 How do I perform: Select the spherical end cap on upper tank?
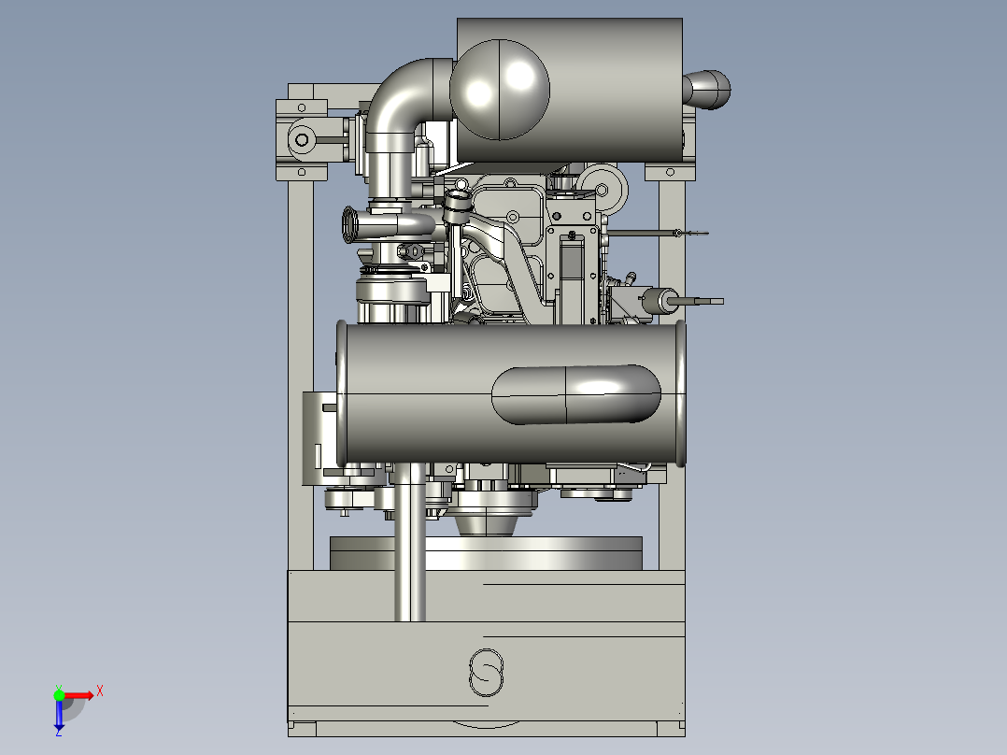500,90
